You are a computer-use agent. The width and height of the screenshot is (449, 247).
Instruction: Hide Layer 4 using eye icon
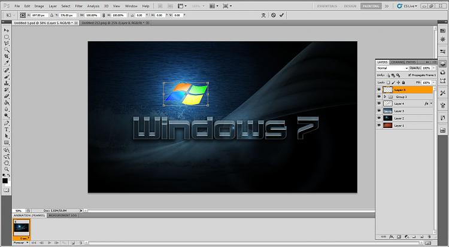[379, 103]
